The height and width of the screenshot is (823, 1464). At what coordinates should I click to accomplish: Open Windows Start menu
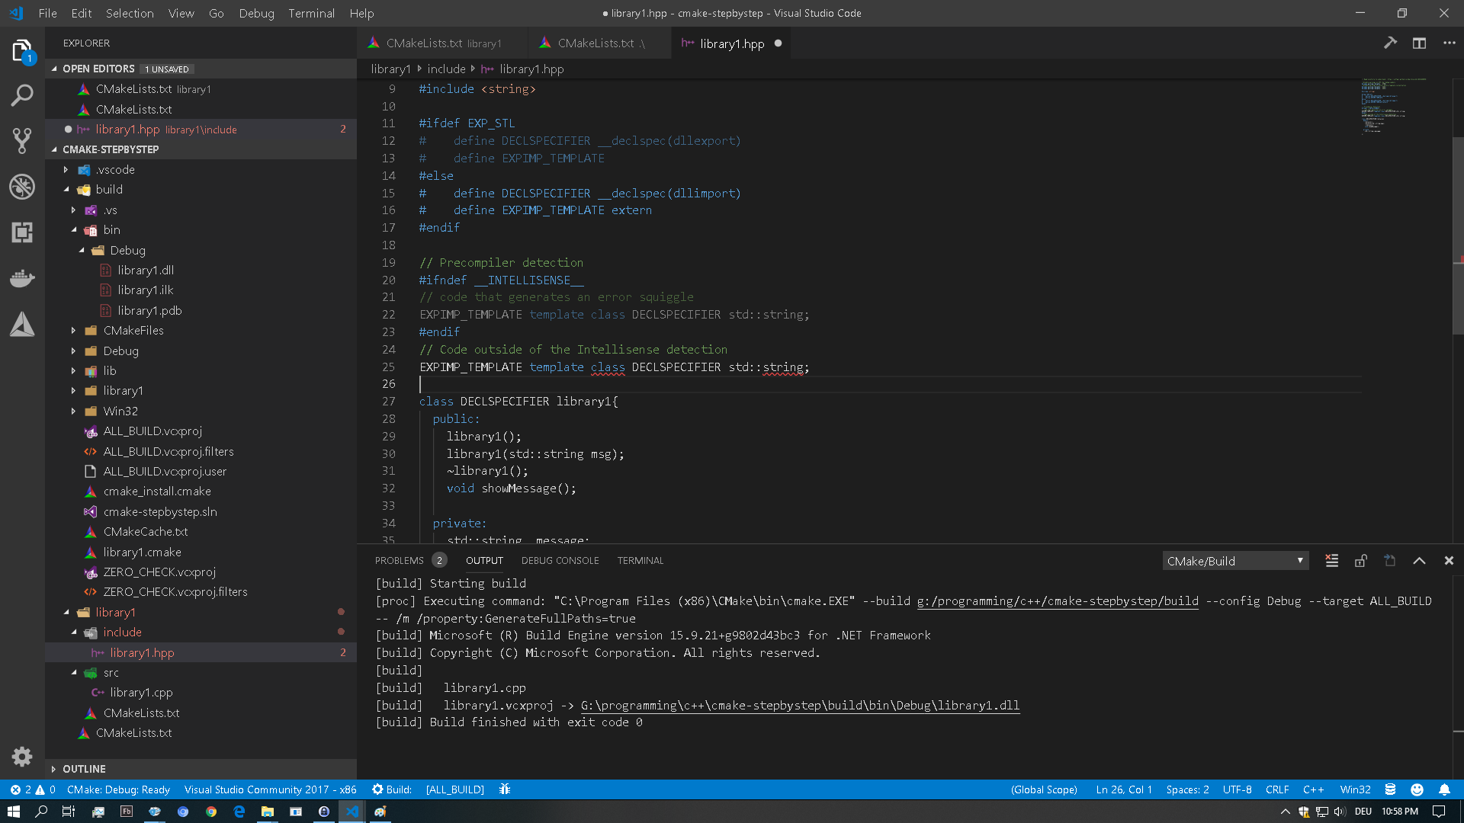coord(13,812)
